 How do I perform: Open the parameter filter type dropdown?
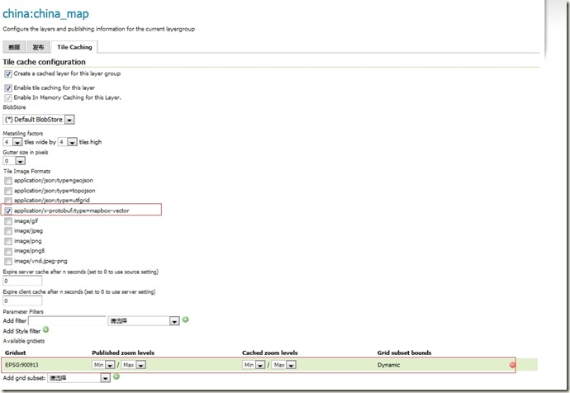(x=144, y=321)
